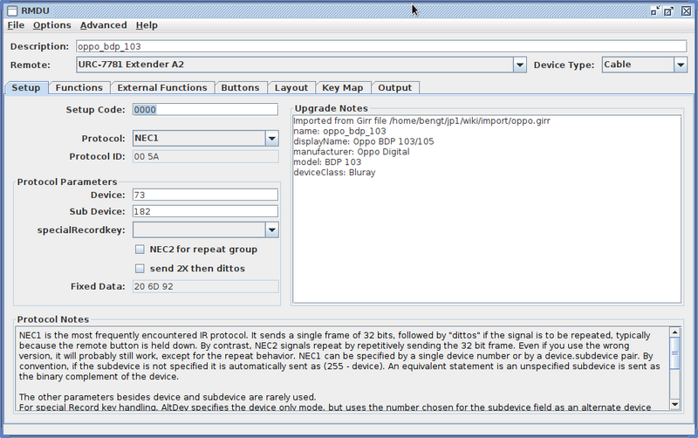Enable NEC2 for repeat group checkbox
This screenshot has width=698, height=438.
(140, 250)
